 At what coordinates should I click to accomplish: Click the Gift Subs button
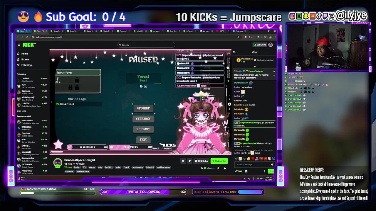[x=201, y=161]
